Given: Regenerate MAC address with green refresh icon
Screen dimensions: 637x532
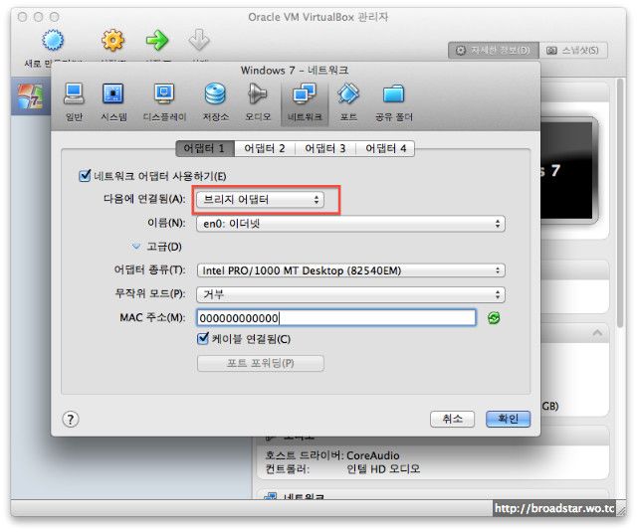Looking at the screenshot, I should point(494,318).
